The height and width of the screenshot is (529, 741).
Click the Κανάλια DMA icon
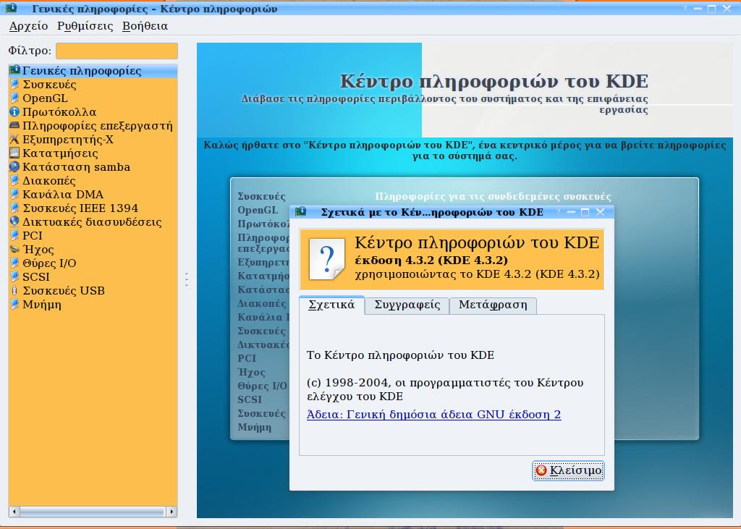[x=14, y=194]
